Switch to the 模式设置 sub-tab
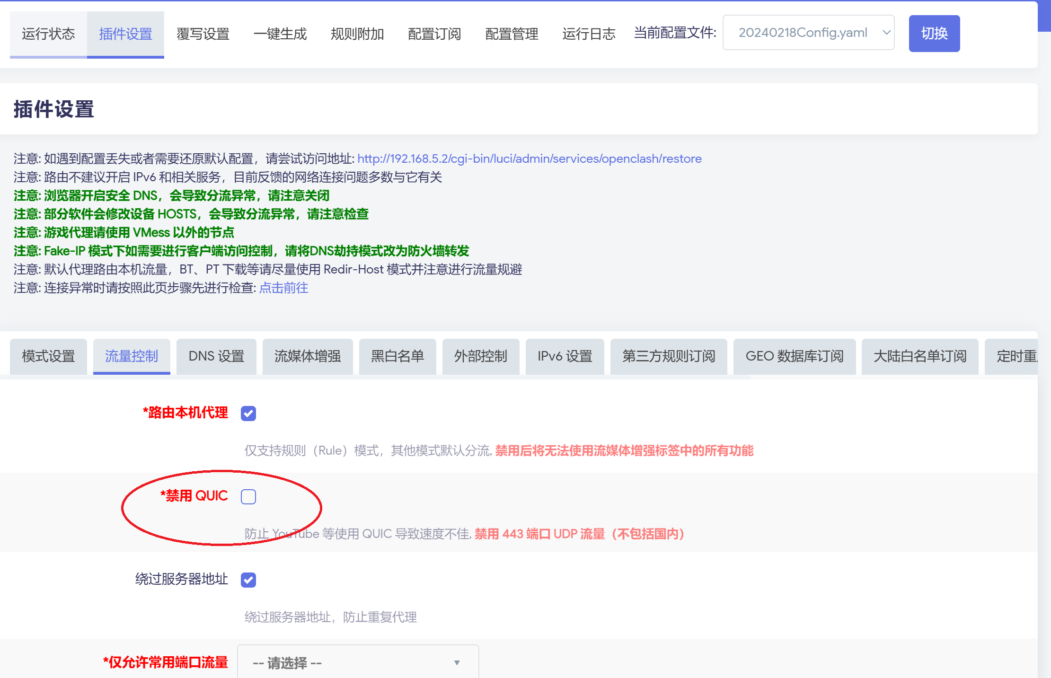This screenshot has height=678, width=1051. (48, 356)
